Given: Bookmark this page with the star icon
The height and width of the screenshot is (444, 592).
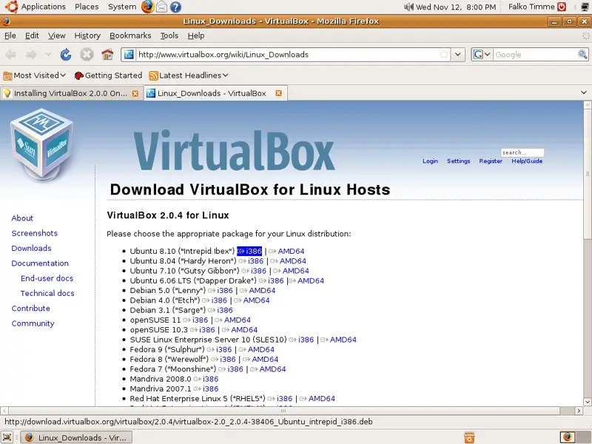Looking at the screenshot, I should [x=444, y=54].
